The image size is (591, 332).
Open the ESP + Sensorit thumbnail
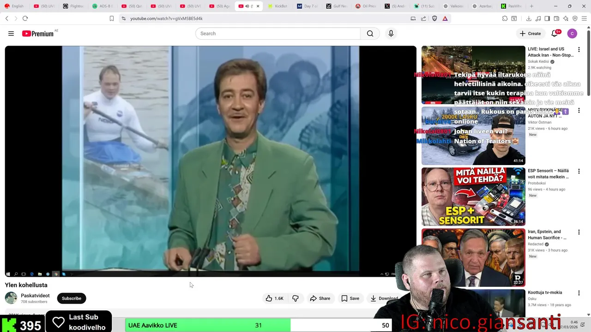(473, 196)
